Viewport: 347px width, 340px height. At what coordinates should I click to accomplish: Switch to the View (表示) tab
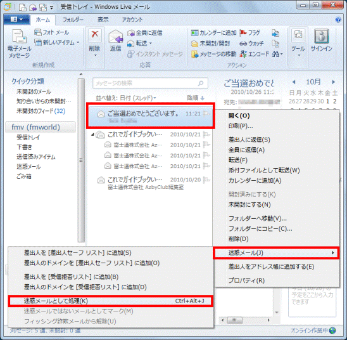(103, 20)
